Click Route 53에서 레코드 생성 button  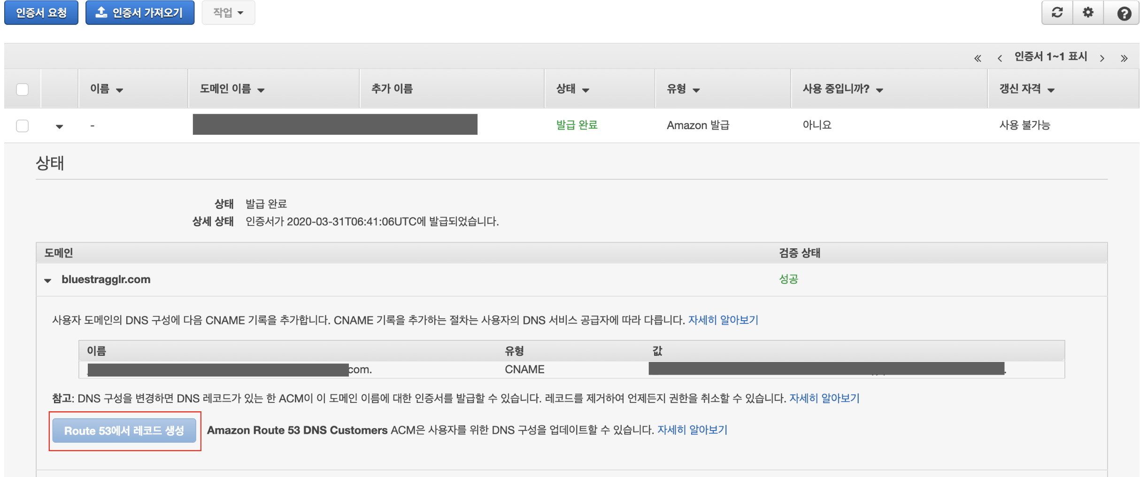click(x=124, y=430)
